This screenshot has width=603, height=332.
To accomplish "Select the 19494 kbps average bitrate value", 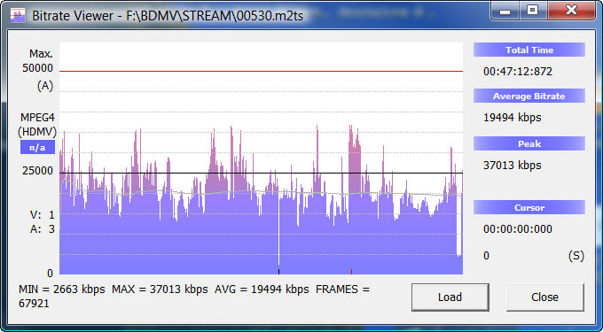I will click(513, 118).
